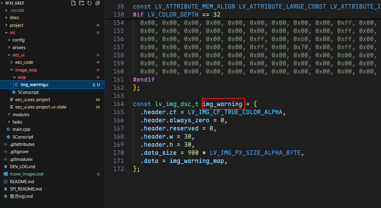Click img_warning_map on the .data line
Screen dimensions: 381x208
(x=197, y=161)
